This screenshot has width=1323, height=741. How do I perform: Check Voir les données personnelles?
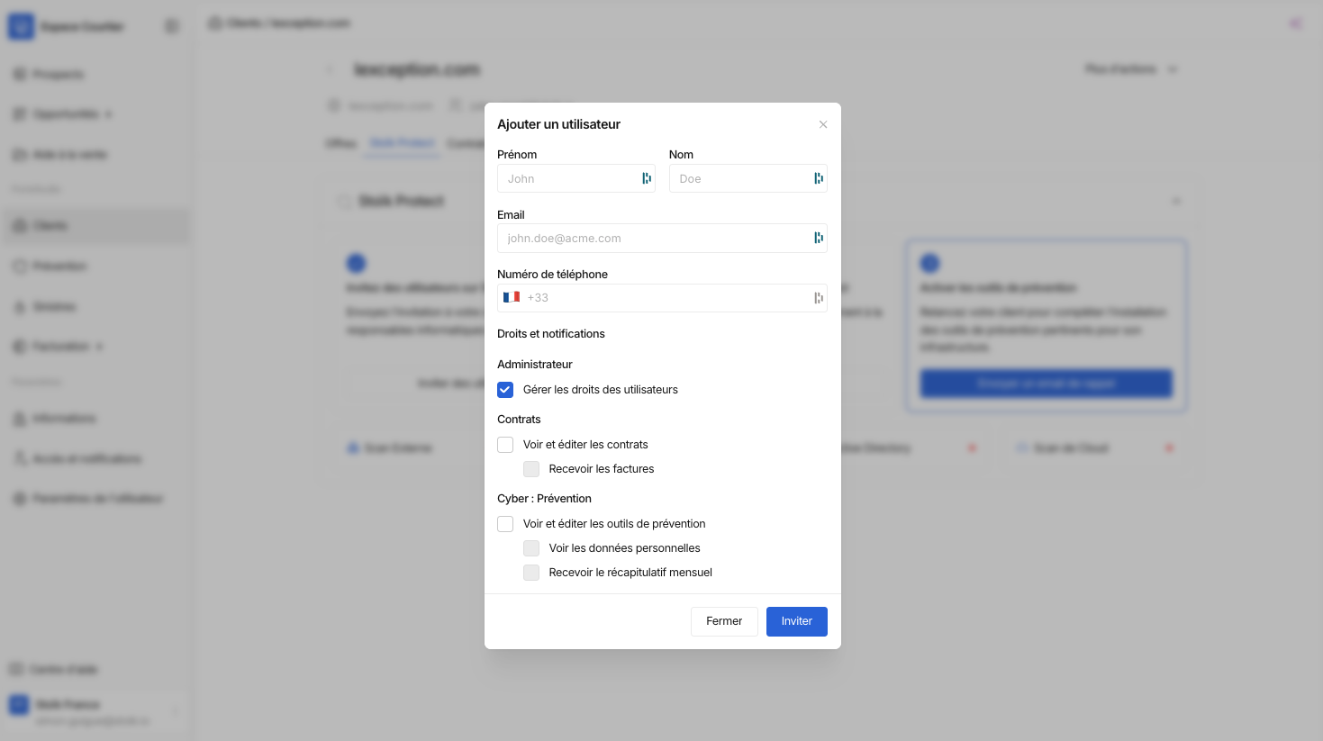(531, 548)
